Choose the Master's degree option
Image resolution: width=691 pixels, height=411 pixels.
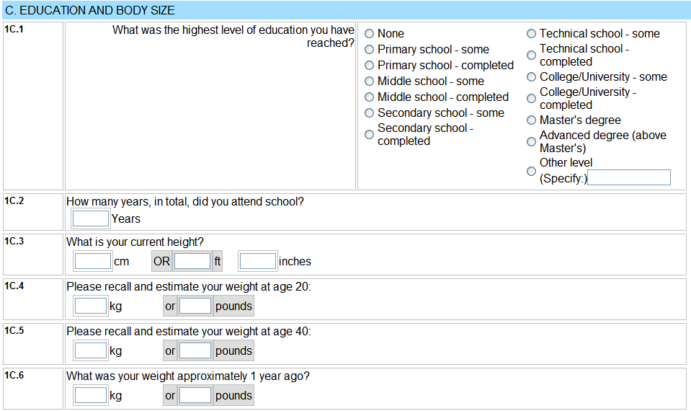point(531,120)
